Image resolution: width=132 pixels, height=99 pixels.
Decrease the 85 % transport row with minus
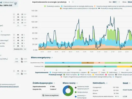14,35
